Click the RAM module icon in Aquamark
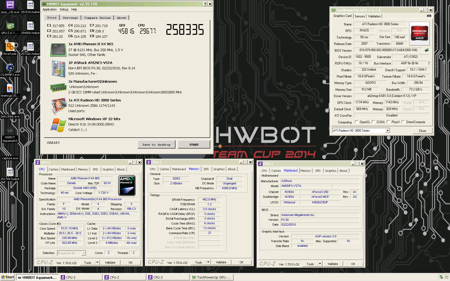Image resolution: width=450 pixels, height=281 pixels. click(58, 87)
